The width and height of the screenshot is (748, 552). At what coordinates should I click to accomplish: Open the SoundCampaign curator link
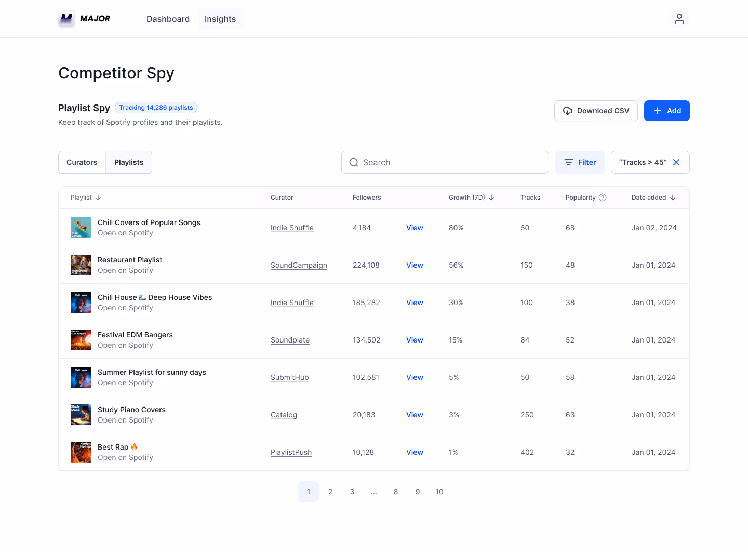[299, 265]
